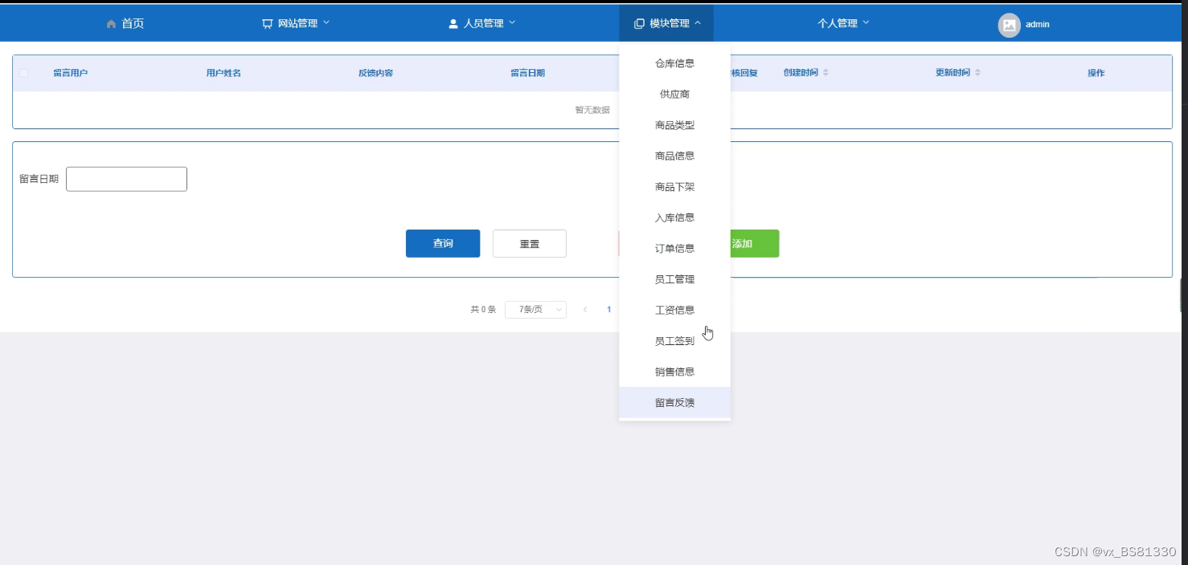Click the 共 0 条 total count
The image size is (1188, 565).
pyautogui.click(x=483, y=310)
